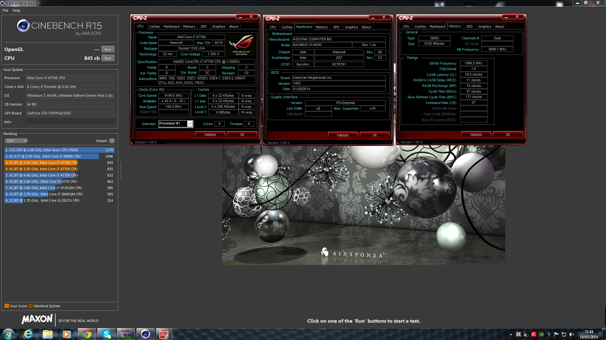606x340 pixels.
Task: Open SPD tab in the Memory CPU-Z window
Action: click(470, 26)
